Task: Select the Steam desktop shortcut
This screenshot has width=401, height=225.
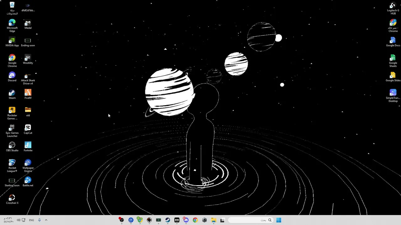Action: pos(12,94)
